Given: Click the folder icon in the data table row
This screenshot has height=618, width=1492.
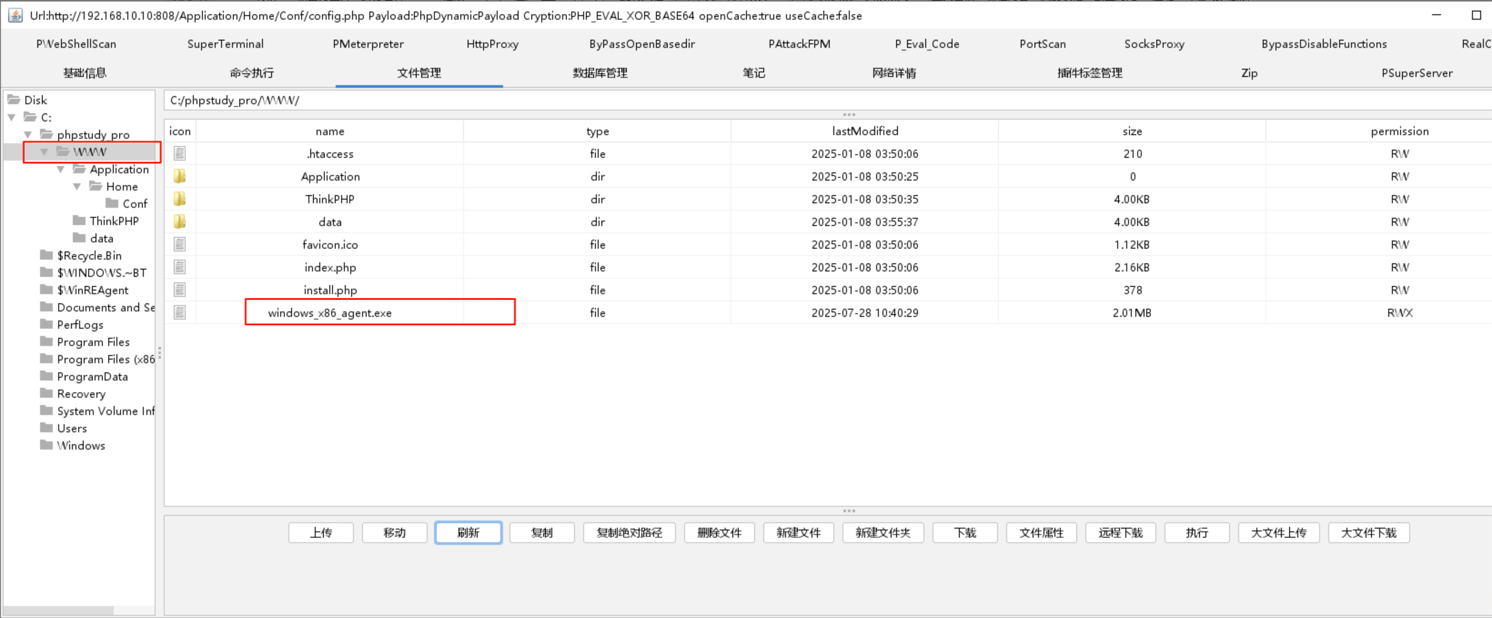Looking at the screenshot, I should pyautogui.click(x=180, y=222).
